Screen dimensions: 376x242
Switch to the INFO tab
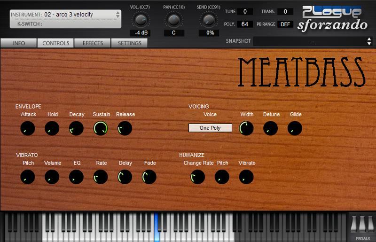(19, 43)
